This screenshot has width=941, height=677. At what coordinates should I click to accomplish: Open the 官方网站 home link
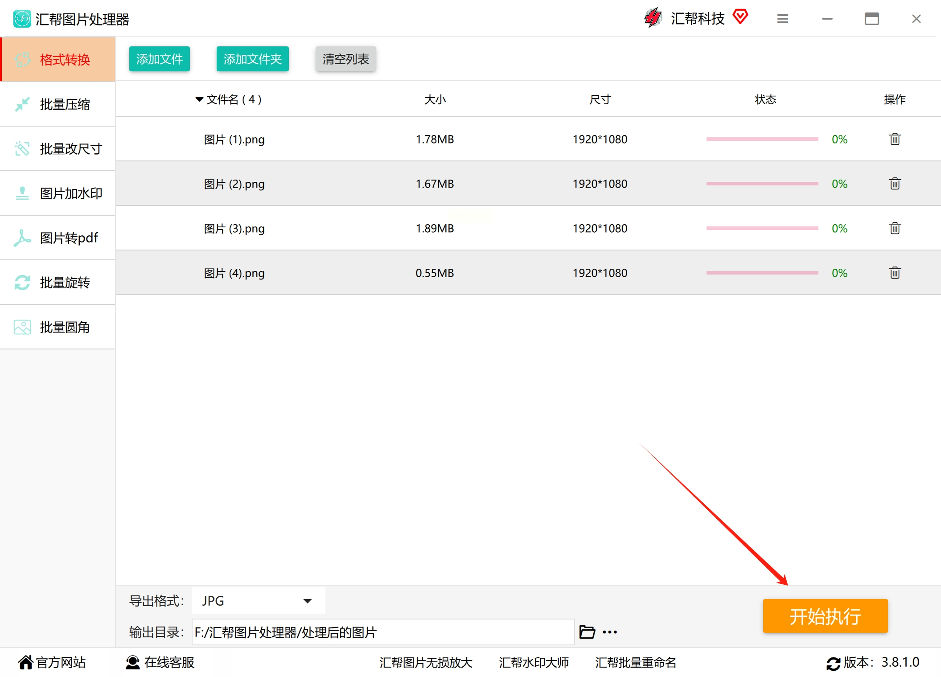pyautogui.click(x=52, y=662)
